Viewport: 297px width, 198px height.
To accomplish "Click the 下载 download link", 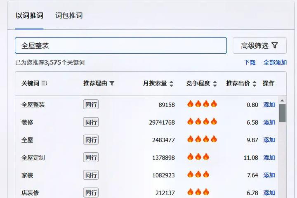I will (x=250, y=62).
